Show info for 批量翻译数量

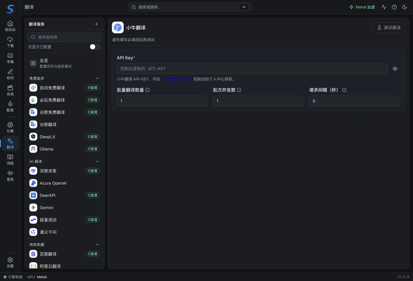147,90
